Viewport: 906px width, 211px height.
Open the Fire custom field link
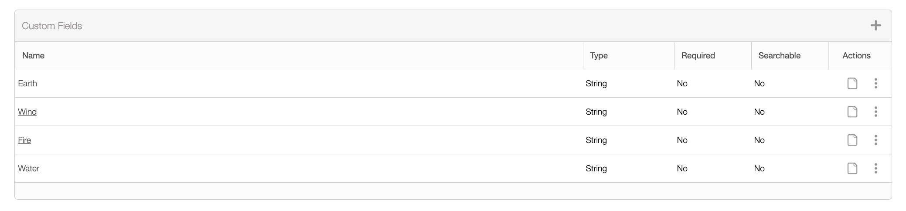click(x=24, y=140)
